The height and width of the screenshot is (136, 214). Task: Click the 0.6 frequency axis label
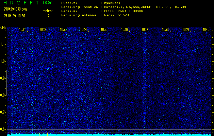pos(3,129)
